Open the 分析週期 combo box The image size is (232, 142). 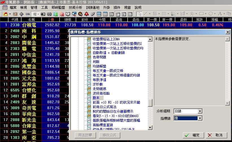point(188,111)
